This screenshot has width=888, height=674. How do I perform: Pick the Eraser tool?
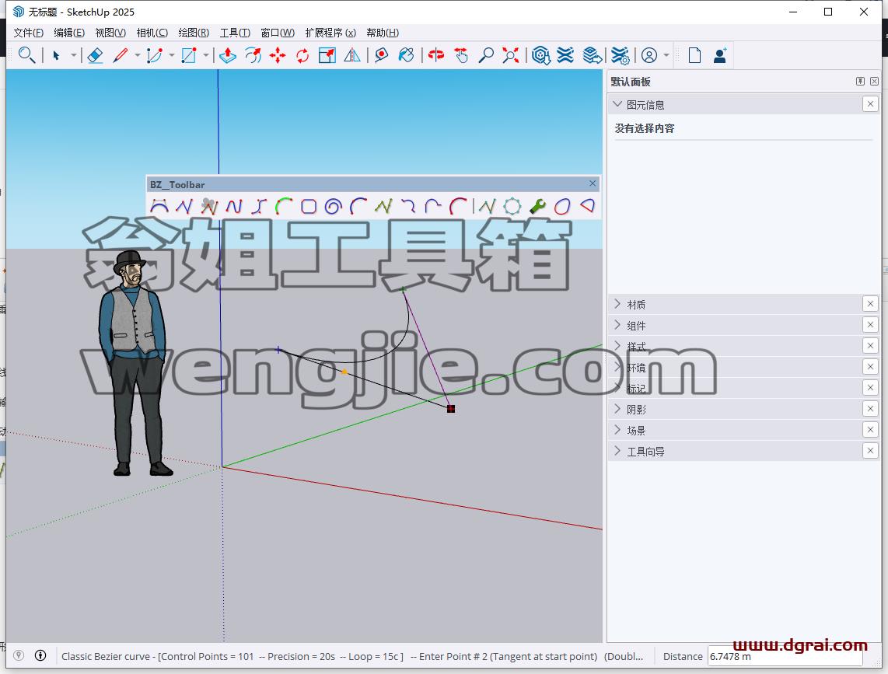tap(95, 55)
